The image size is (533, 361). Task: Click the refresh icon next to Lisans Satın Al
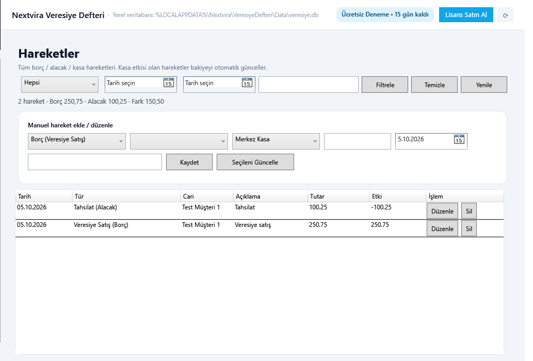(x=505, y=15)
